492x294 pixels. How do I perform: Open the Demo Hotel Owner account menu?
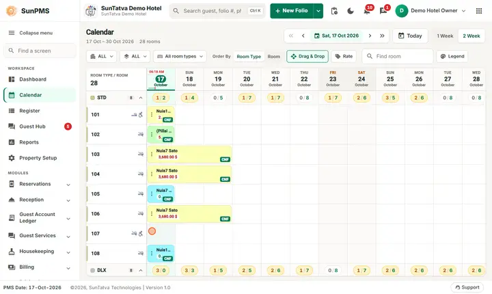(x=430, y=11)
